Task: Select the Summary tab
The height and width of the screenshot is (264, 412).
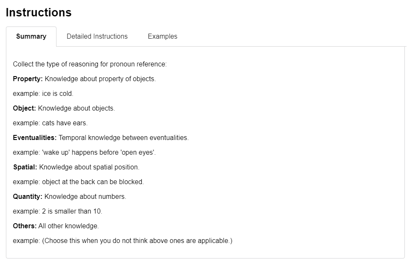Action: click(x=31, y=37)
